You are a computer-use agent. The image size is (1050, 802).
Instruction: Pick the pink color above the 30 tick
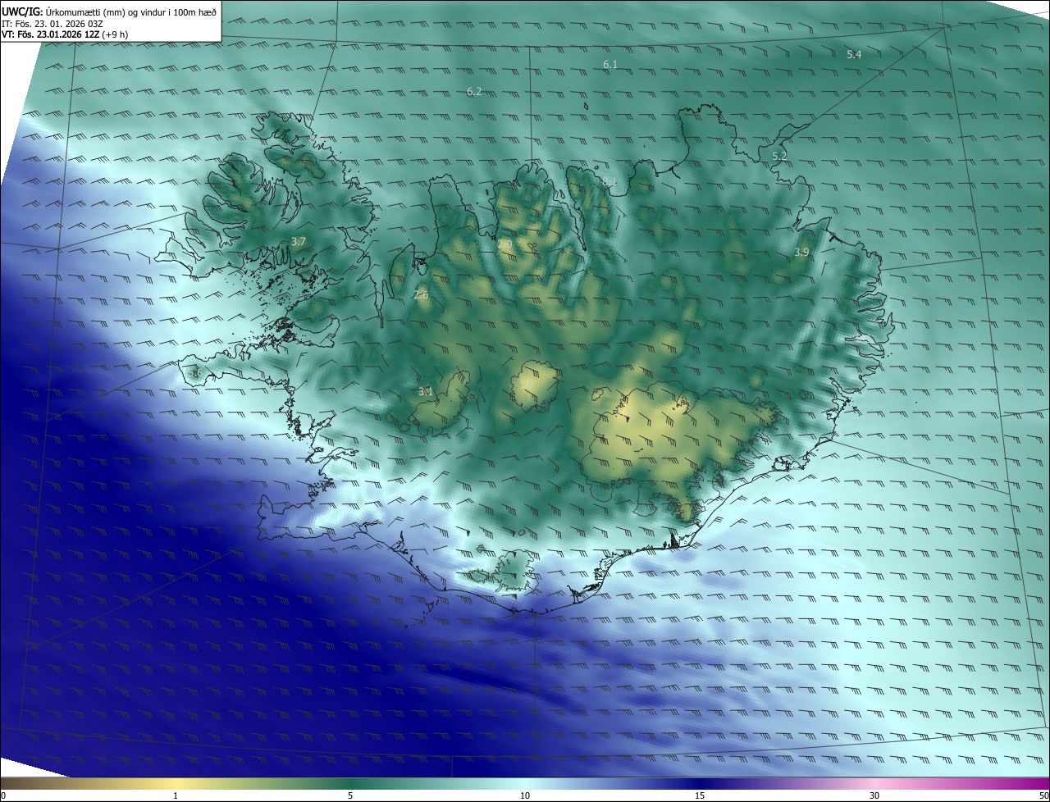[x=874, y=783]
